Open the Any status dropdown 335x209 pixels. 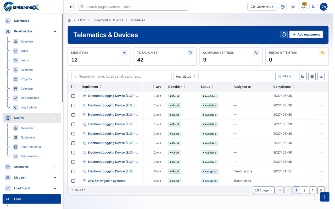(186, 76)
